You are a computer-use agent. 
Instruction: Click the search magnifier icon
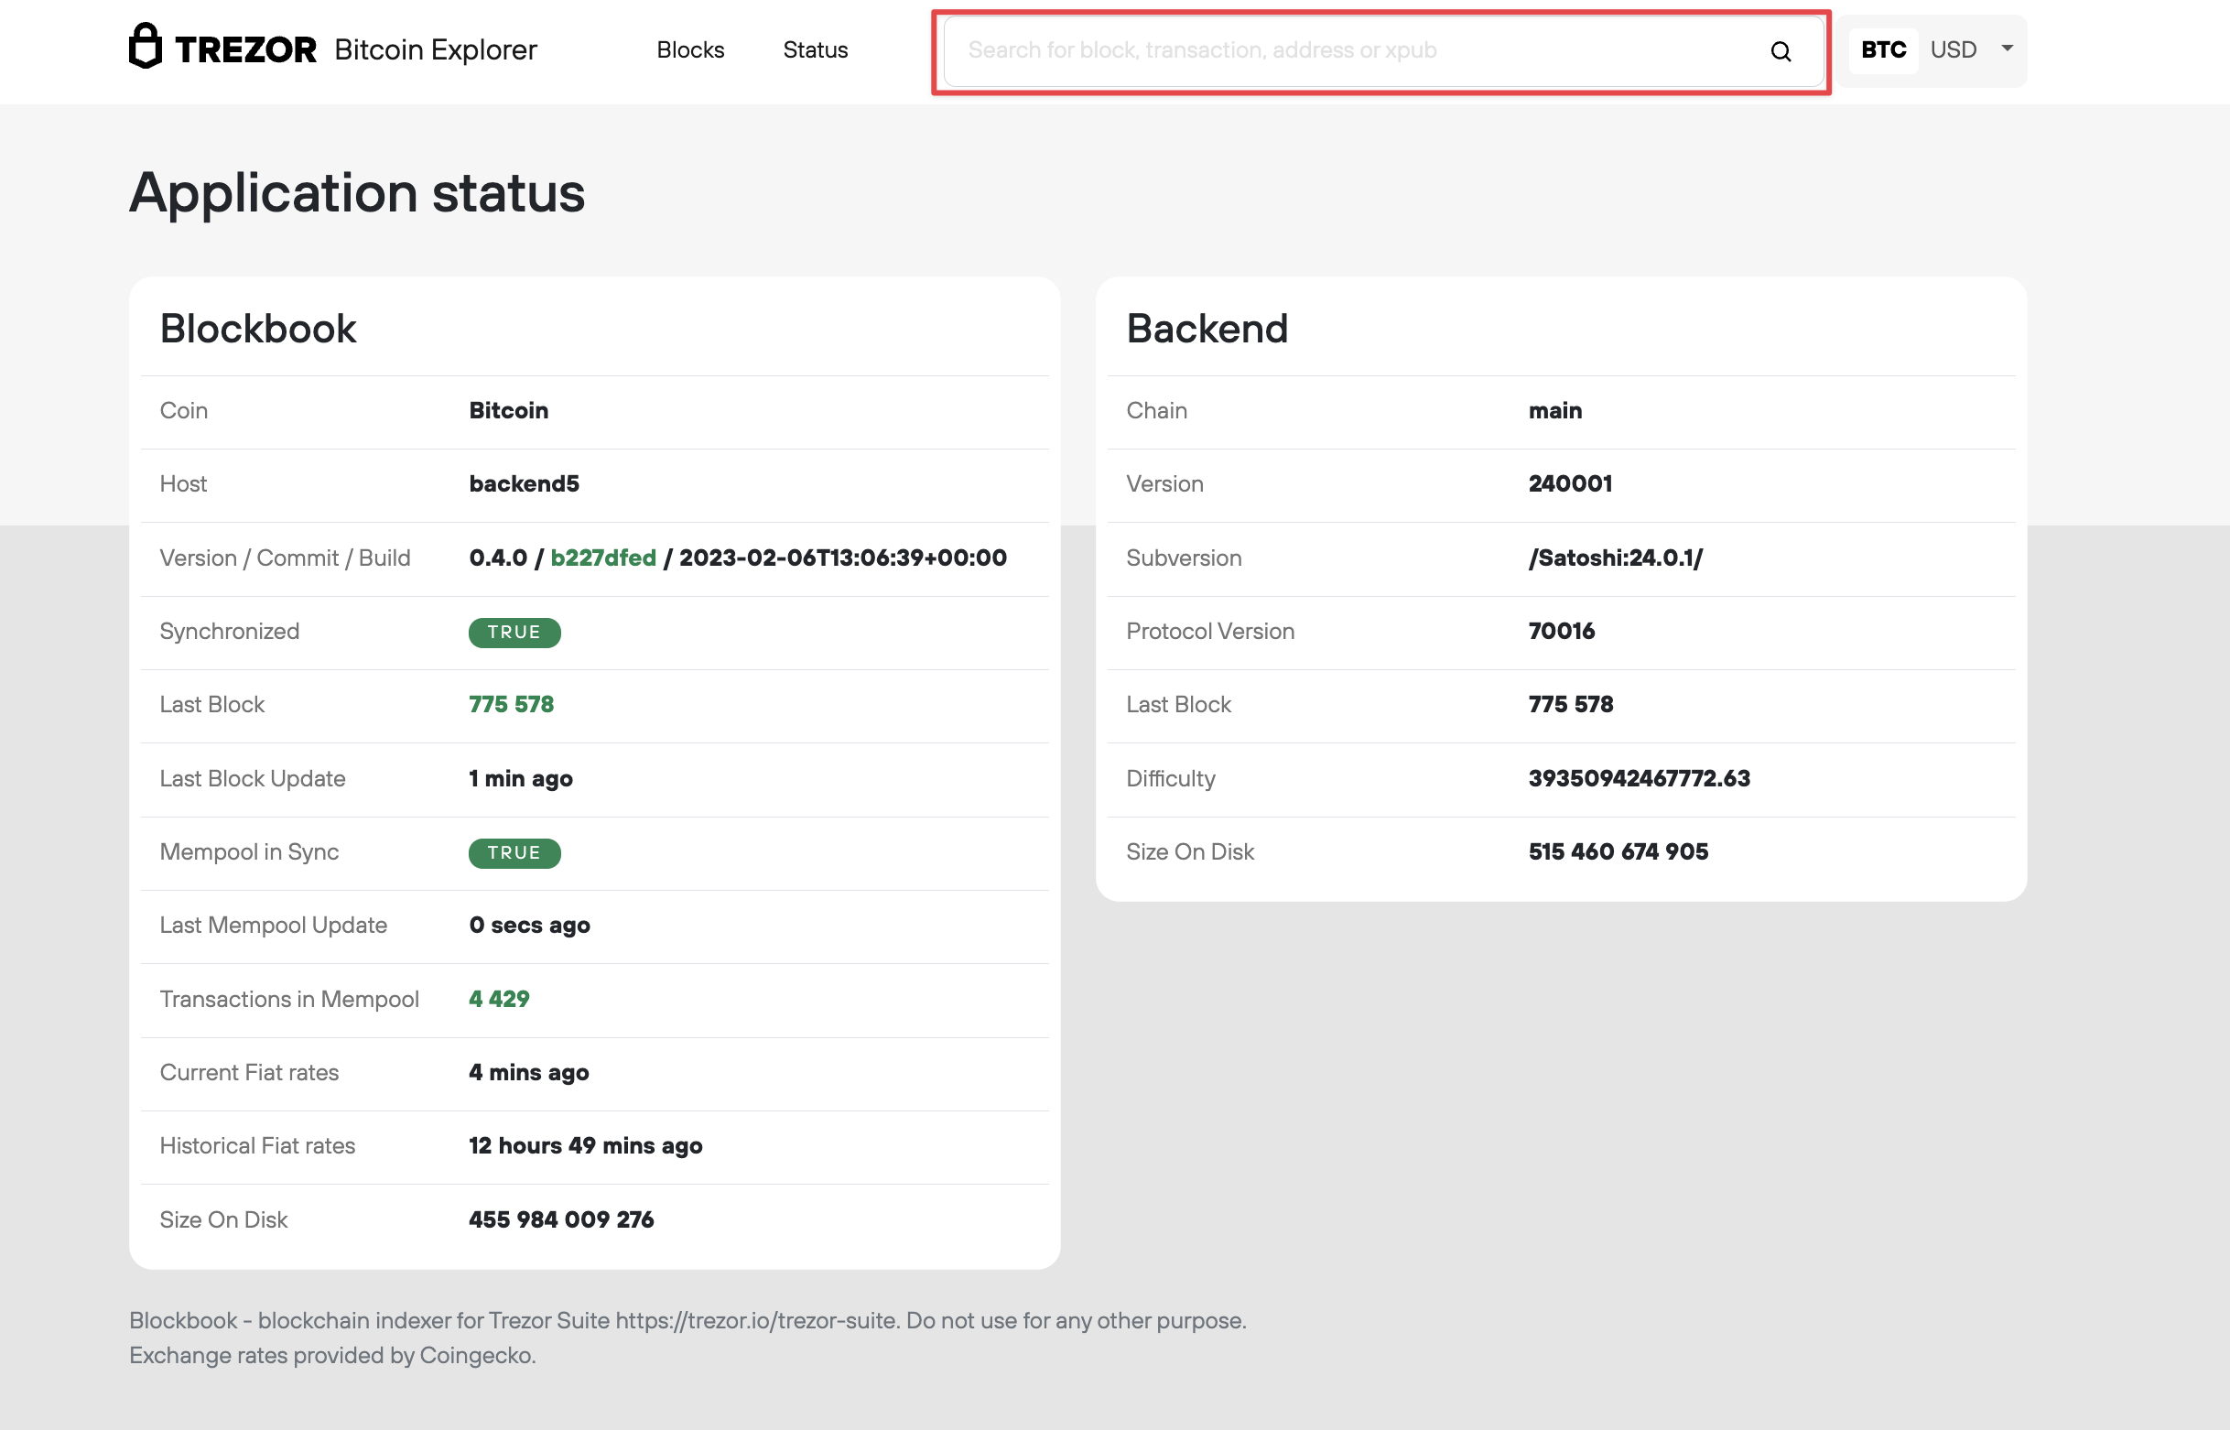pyautogui.click(x=1780, y=51)
